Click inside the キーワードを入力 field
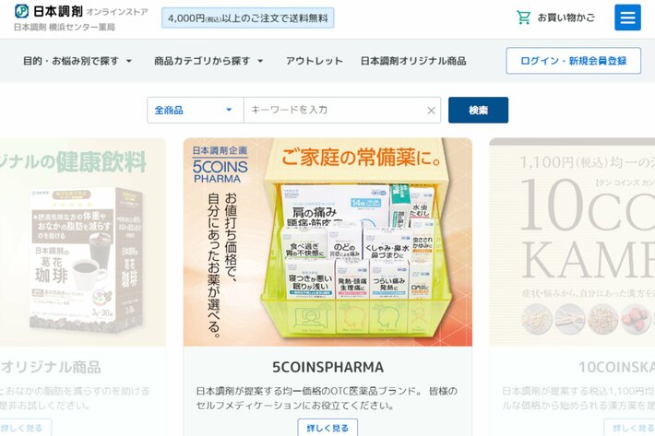655x436 pixels. (334, 110)
